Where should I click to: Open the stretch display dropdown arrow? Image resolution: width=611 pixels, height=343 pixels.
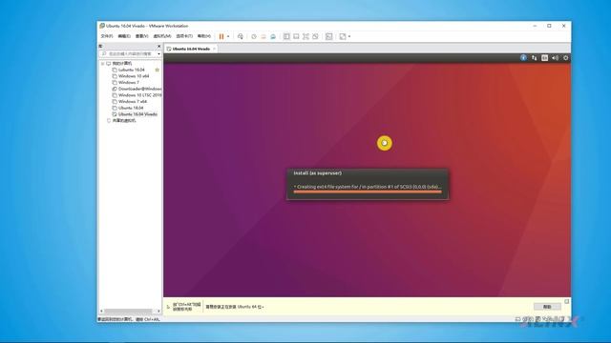(x=349, y=36)
